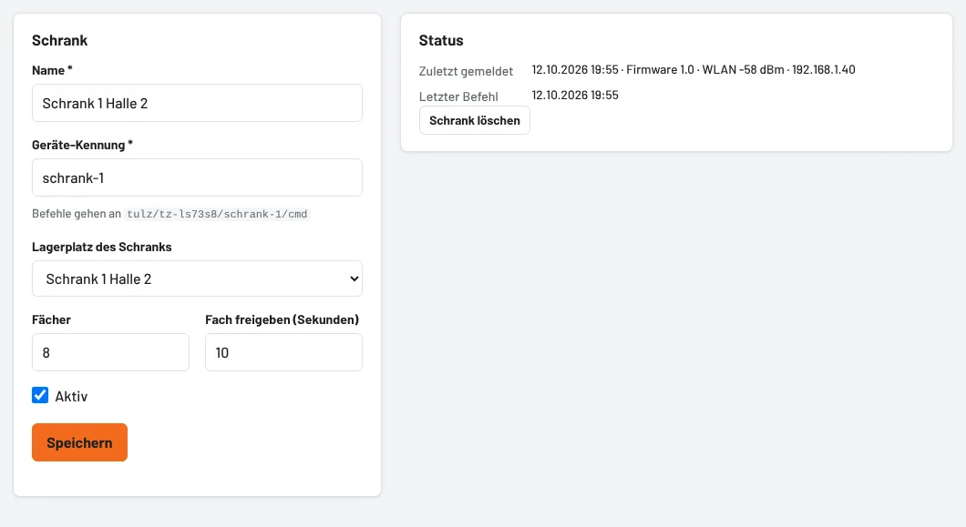966x527 pixels.
Task: Select the MQTT topic tulz/tz-ls73s8/schrank-1/cmd text
Action: point(217,214)
